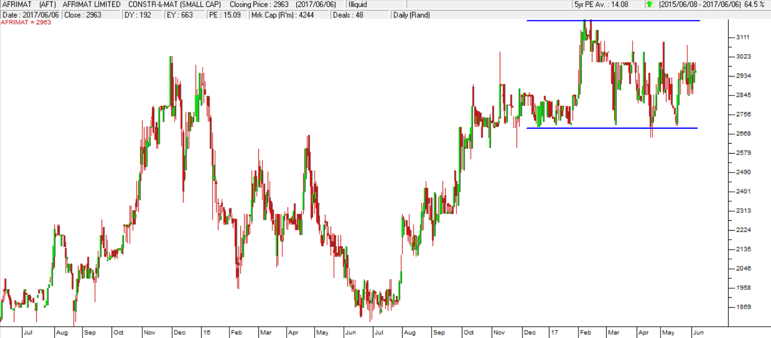This screenshot has width=771, height=338.
Task: Select the Deals : 48 field
Action: coord(360,15)
